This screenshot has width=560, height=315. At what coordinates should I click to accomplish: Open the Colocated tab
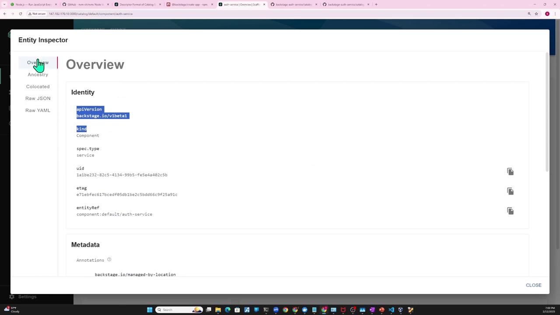pyautogui.click(x=38, y=87)
